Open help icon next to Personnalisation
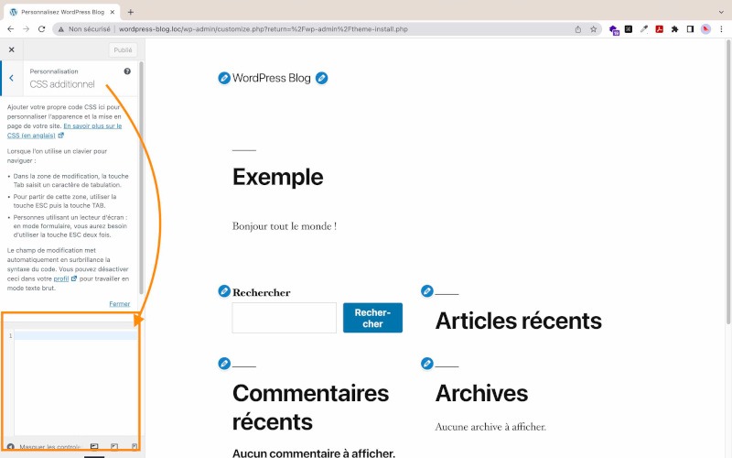 127,71
